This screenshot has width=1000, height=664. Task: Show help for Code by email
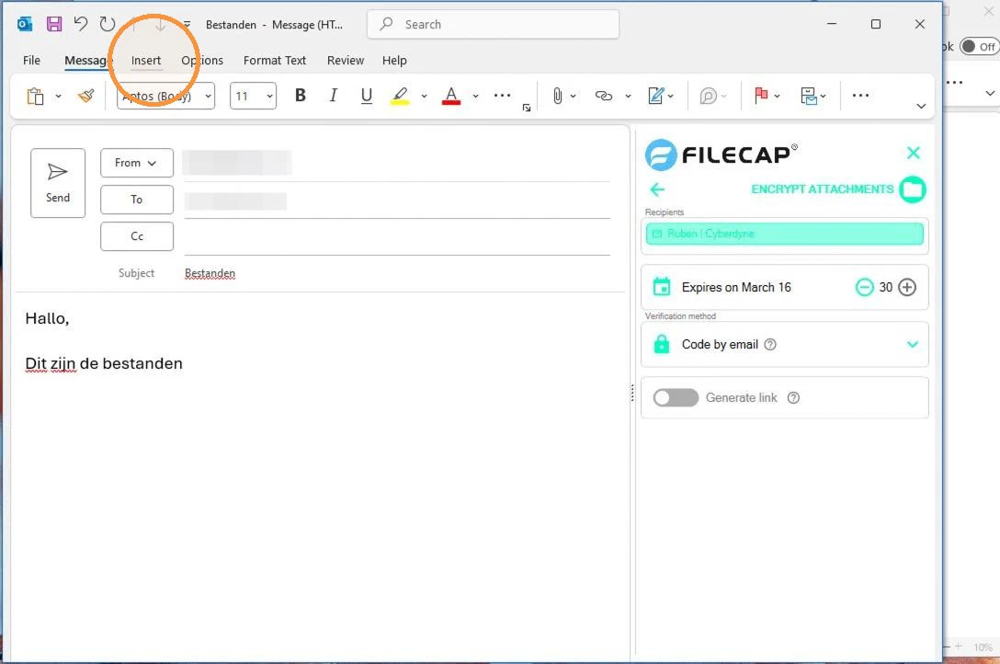(770, 345)
